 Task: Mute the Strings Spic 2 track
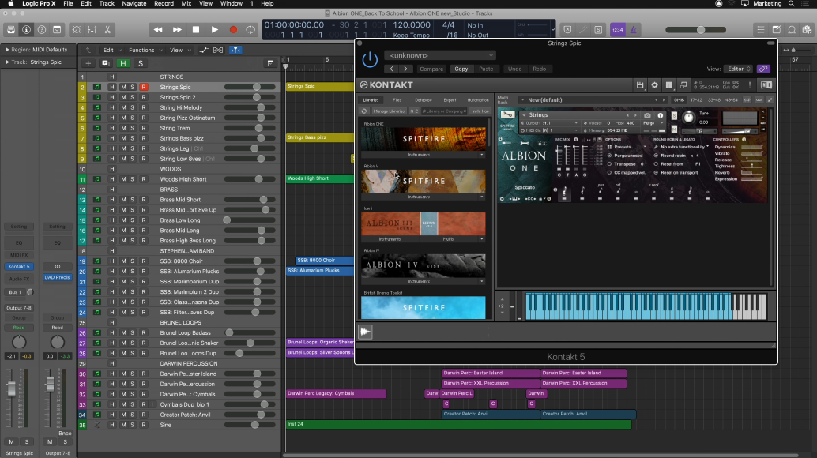(x=122, y=97)
